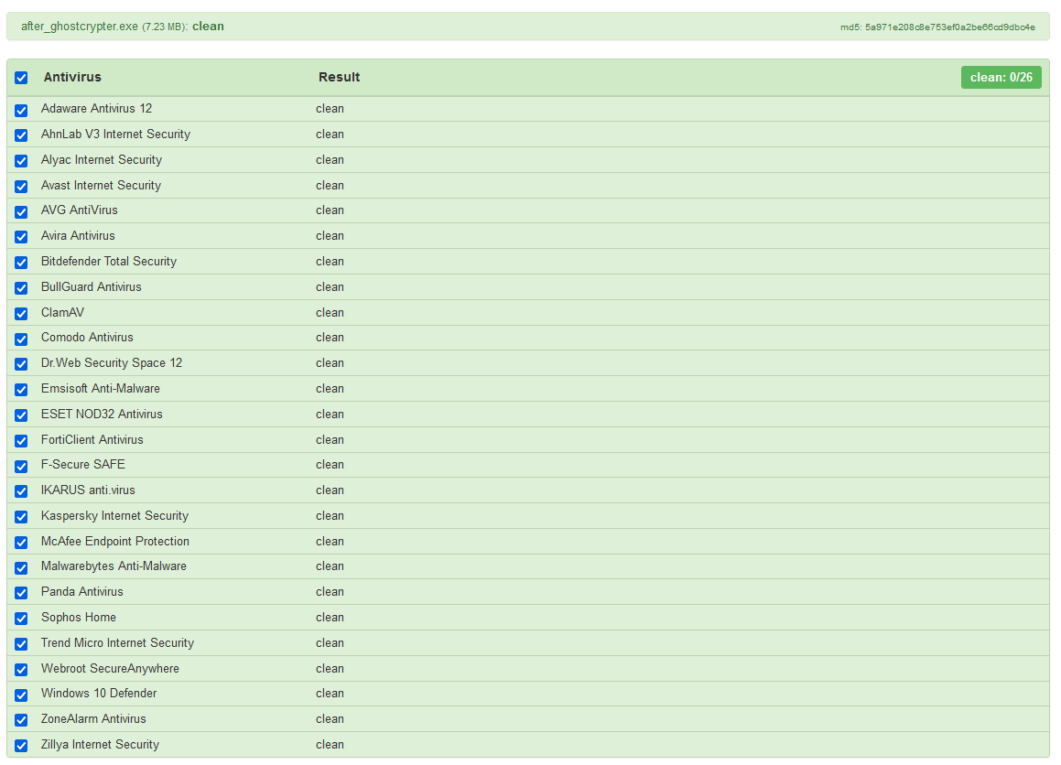
Task: Click the "Zillya Internet Security" name
Action: click(x=100, y=745)
